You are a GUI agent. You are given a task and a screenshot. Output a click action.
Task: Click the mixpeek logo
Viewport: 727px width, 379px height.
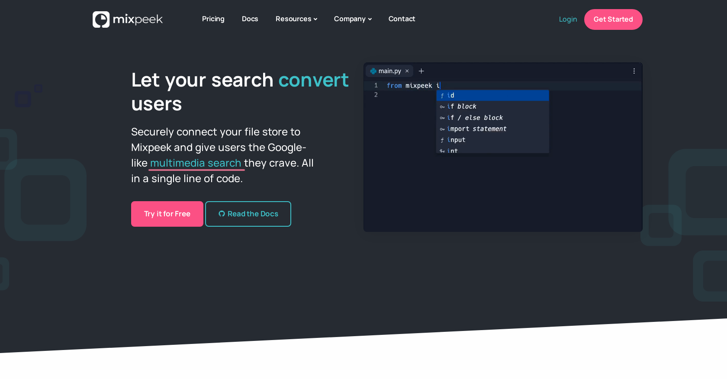coord(128,19)
